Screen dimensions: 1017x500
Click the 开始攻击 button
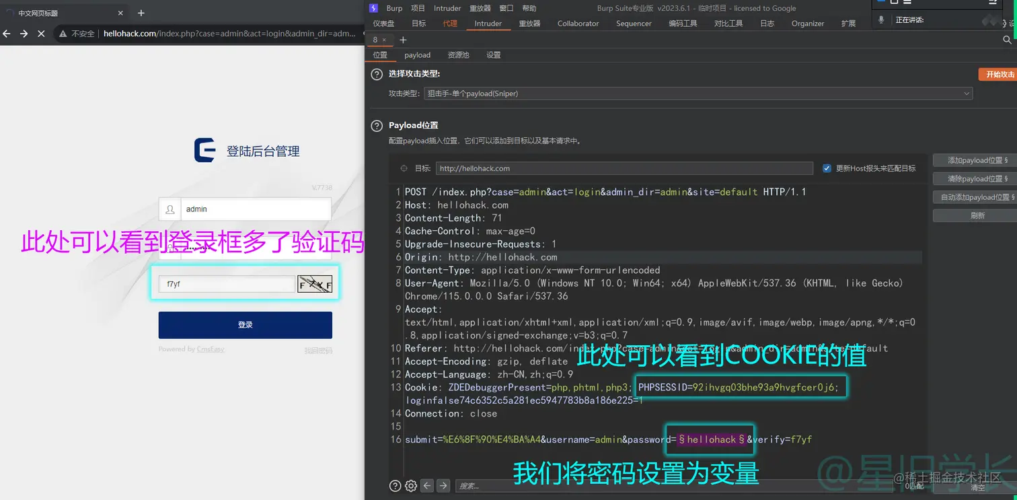pos(1000,75)
